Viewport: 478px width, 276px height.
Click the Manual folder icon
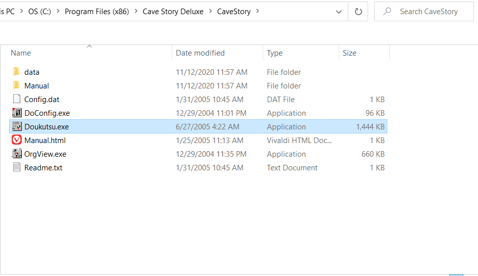pyautogui.click(x=16, y=85)
